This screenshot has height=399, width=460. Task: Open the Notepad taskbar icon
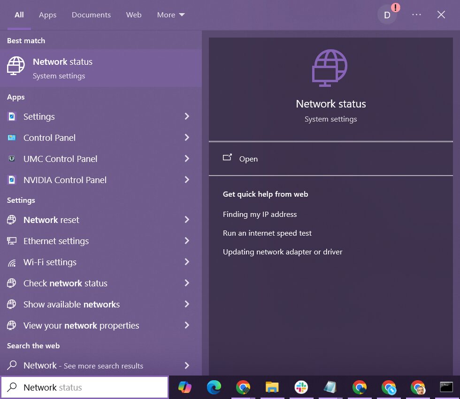(x=330, y=387)
